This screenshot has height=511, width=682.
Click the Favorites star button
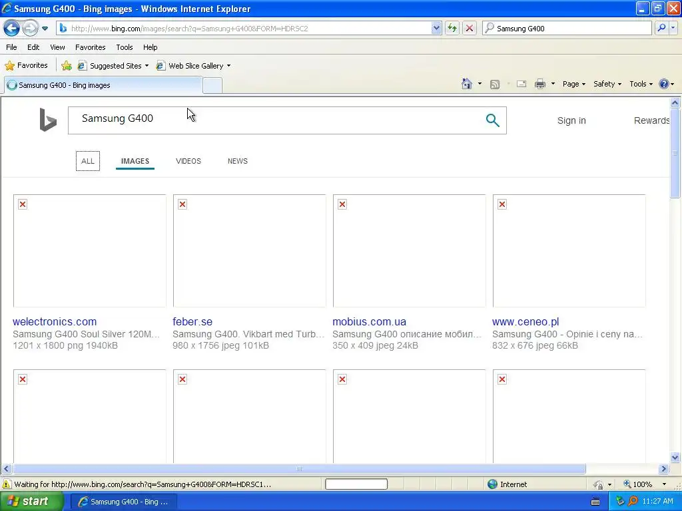(x=26, y=66)
